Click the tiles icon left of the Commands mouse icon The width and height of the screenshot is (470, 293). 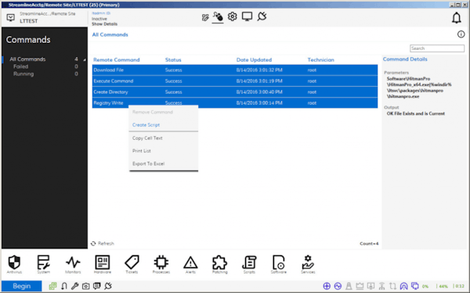pyautogui.click(x=205, y=17)
